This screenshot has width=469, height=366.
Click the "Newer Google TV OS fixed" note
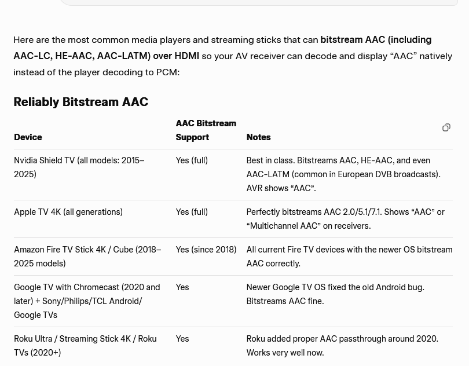point(335,294)
